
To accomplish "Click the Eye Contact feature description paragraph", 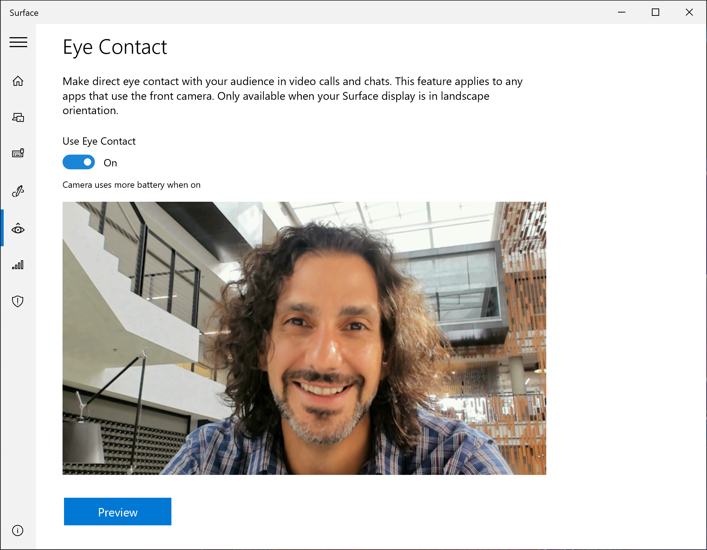I will [x=292, y=96].
